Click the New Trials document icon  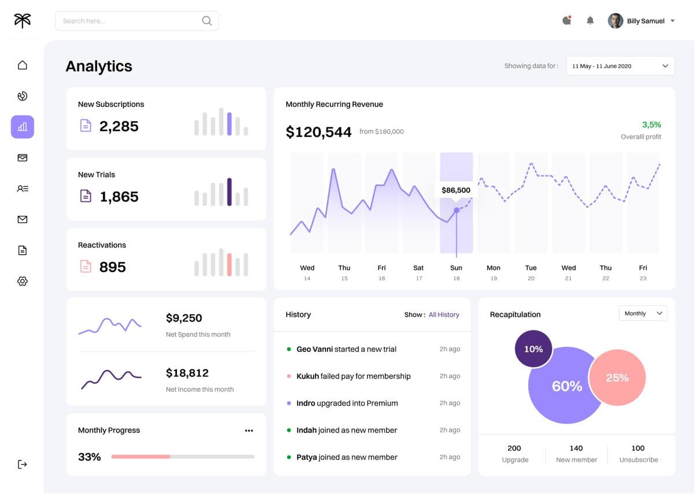(86, 196)
